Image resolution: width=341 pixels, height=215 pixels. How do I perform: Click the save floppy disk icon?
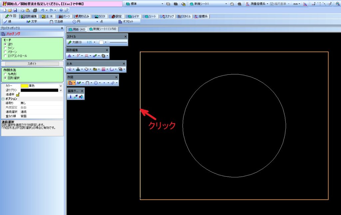[x=15, y=10]
